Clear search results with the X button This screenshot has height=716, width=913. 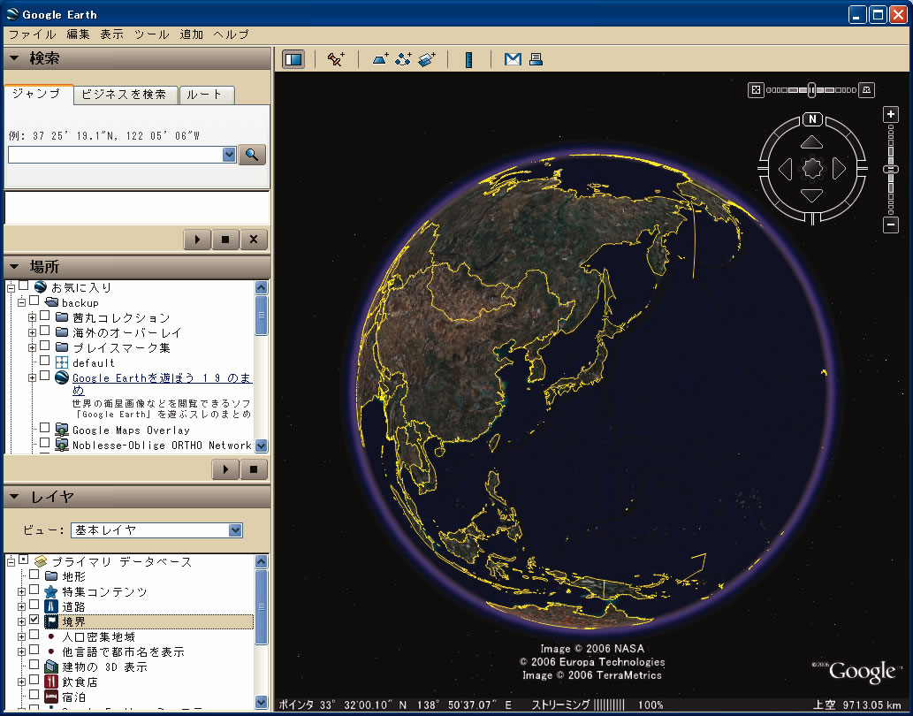point(254,240)
